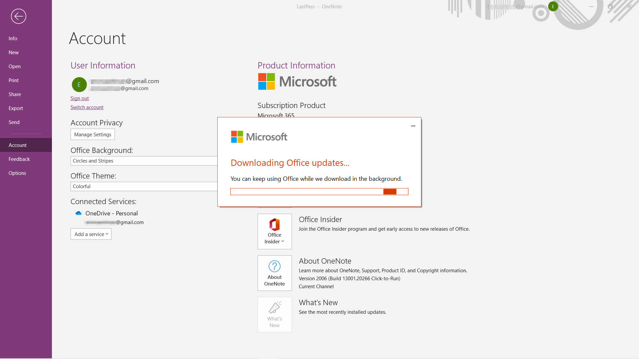The image size is (639, 359).
Task: Click the update download progress bar
Action: 319,192
